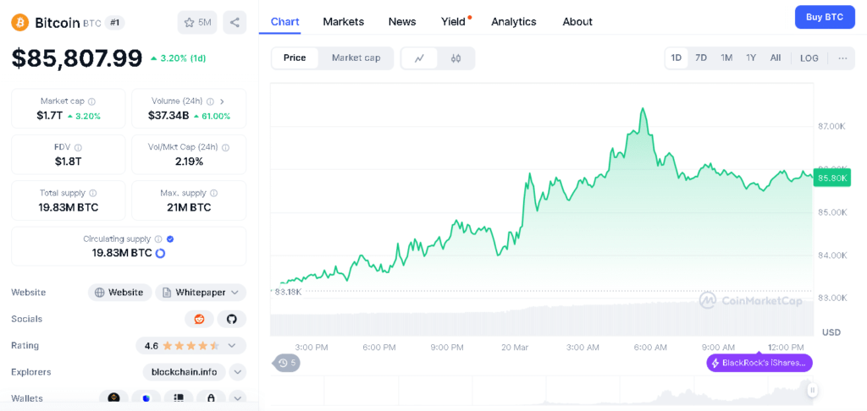Expand the Wallets list chevron
Viewport: 867px width, 411px height.
pos(238,397)
